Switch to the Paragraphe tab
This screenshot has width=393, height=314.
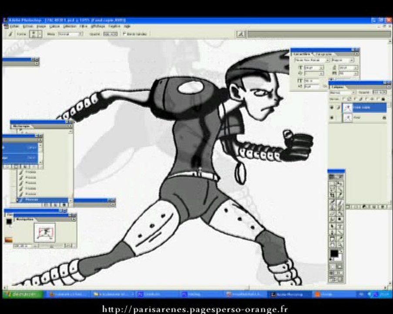coord(323,54)
